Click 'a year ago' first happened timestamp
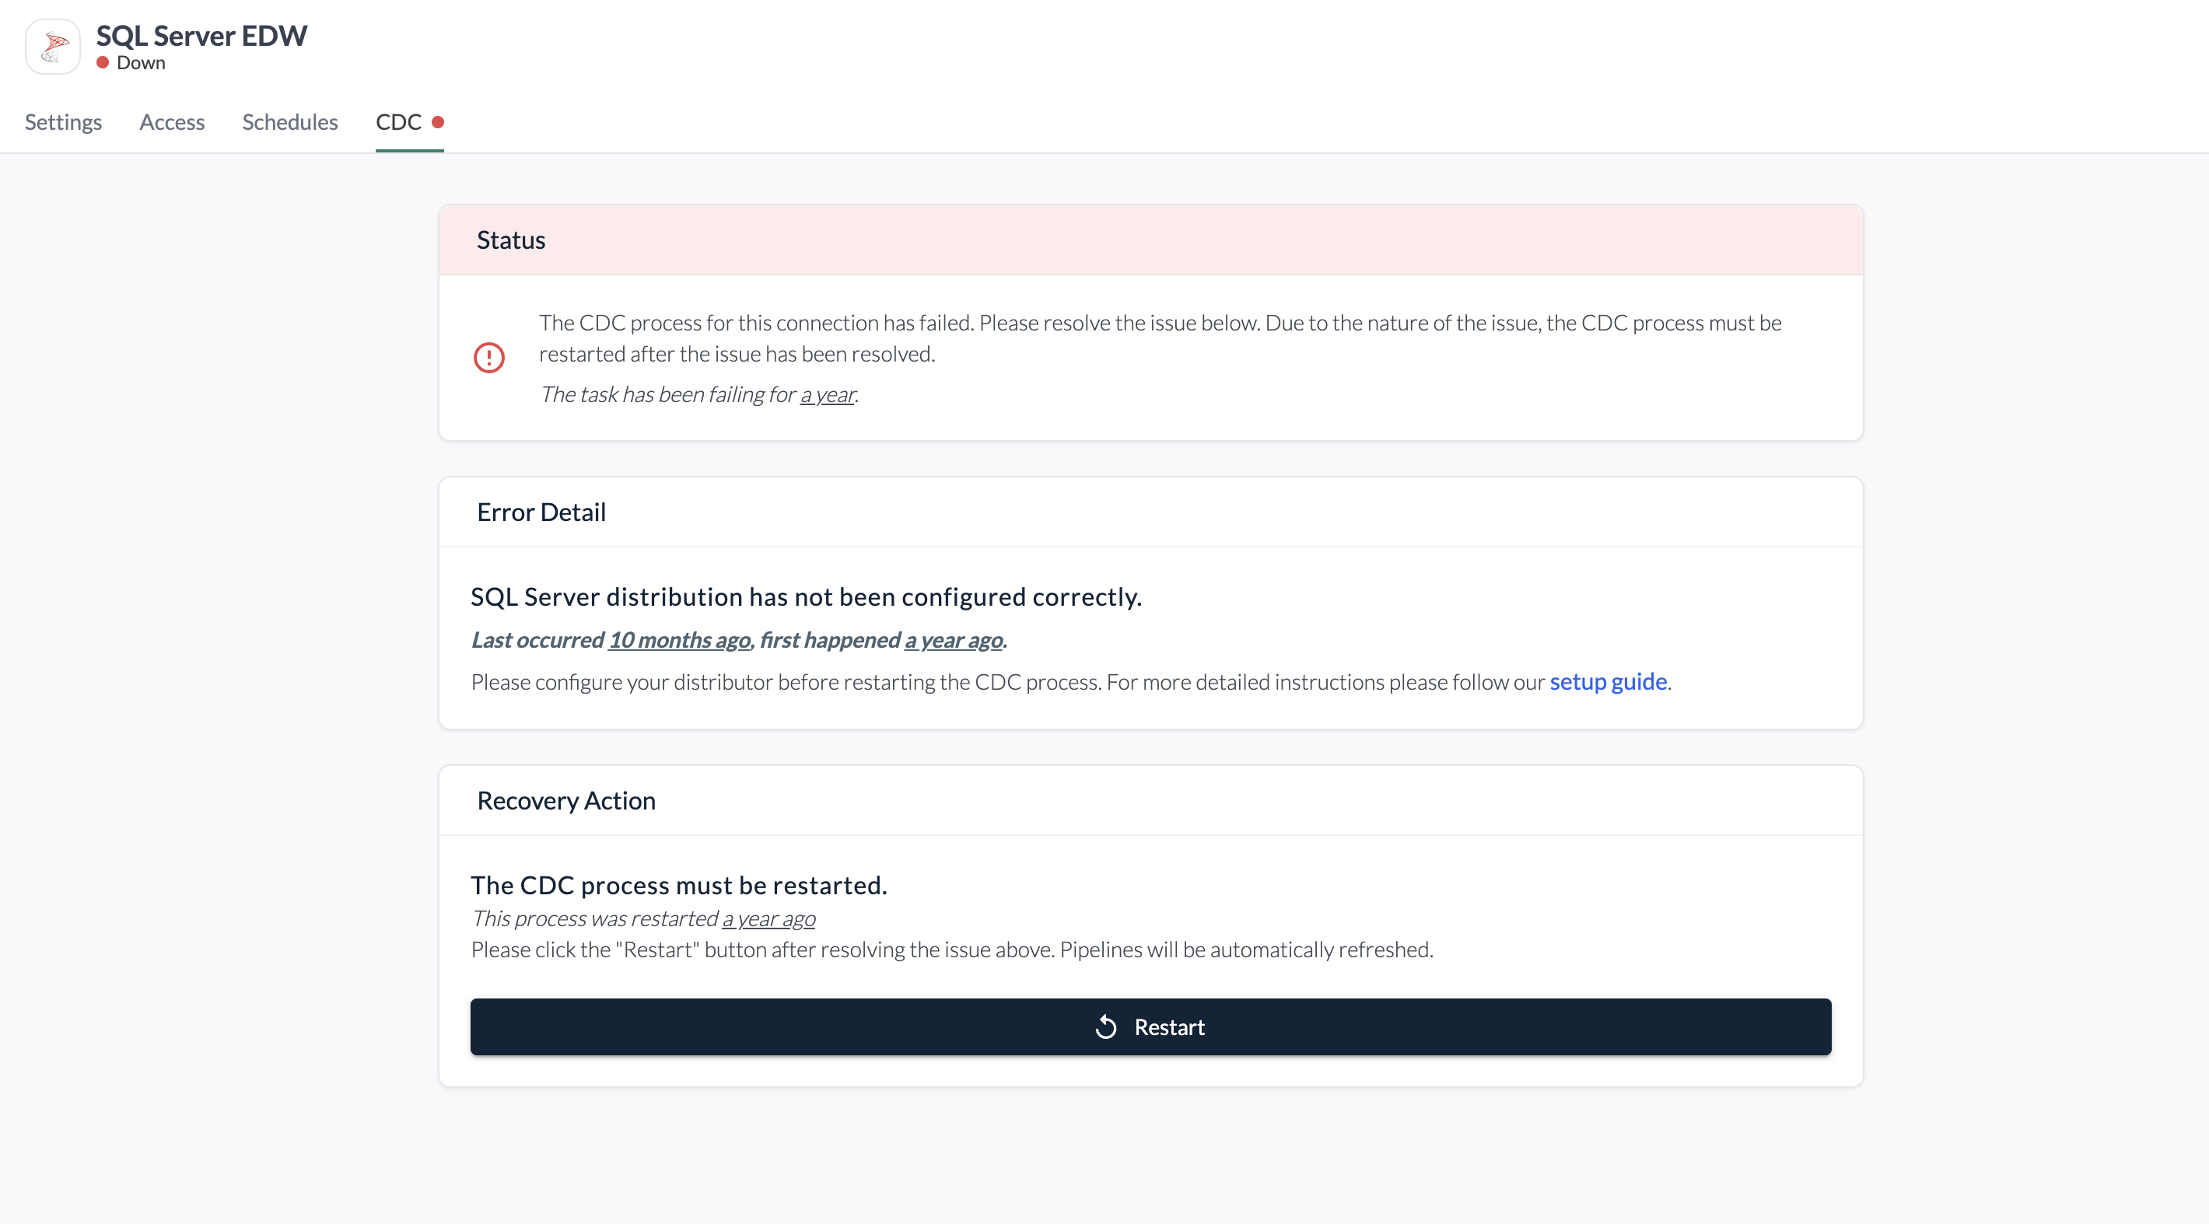This screenshot has height=1224, width=2209. 954,639
